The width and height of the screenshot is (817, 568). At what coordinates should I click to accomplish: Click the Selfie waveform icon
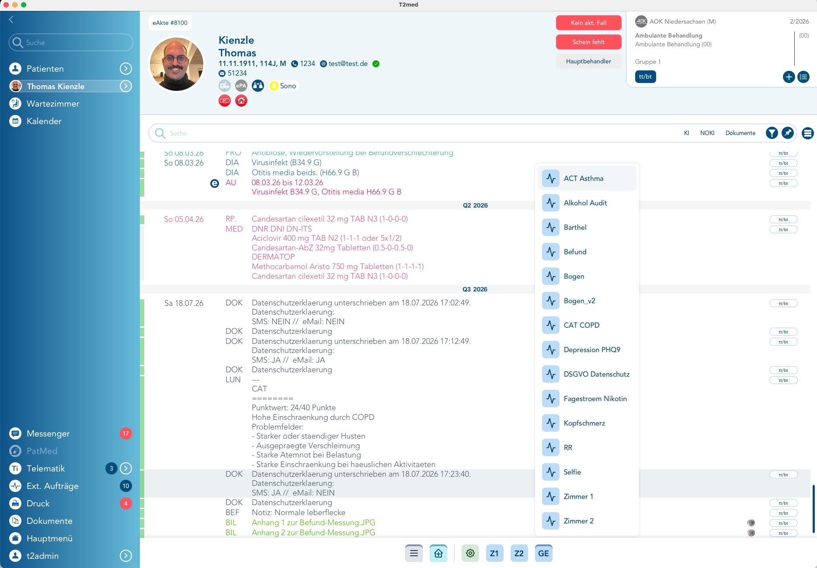click(551, 472)
